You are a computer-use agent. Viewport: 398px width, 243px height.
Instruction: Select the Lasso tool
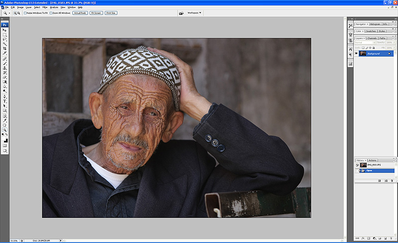5,39
